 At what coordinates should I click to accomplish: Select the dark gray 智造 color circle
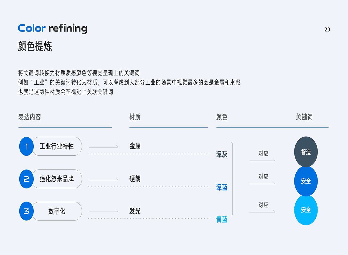click(x=306, y=152)
